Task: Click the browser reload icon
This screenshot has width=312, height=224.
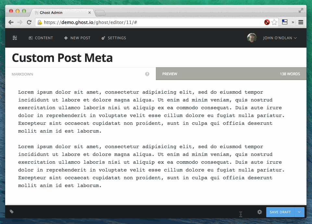Action: pos(29,22)
